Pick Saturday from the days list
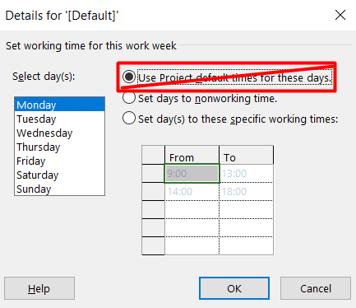This screenshot has height=308, width=356. (59, 175)
